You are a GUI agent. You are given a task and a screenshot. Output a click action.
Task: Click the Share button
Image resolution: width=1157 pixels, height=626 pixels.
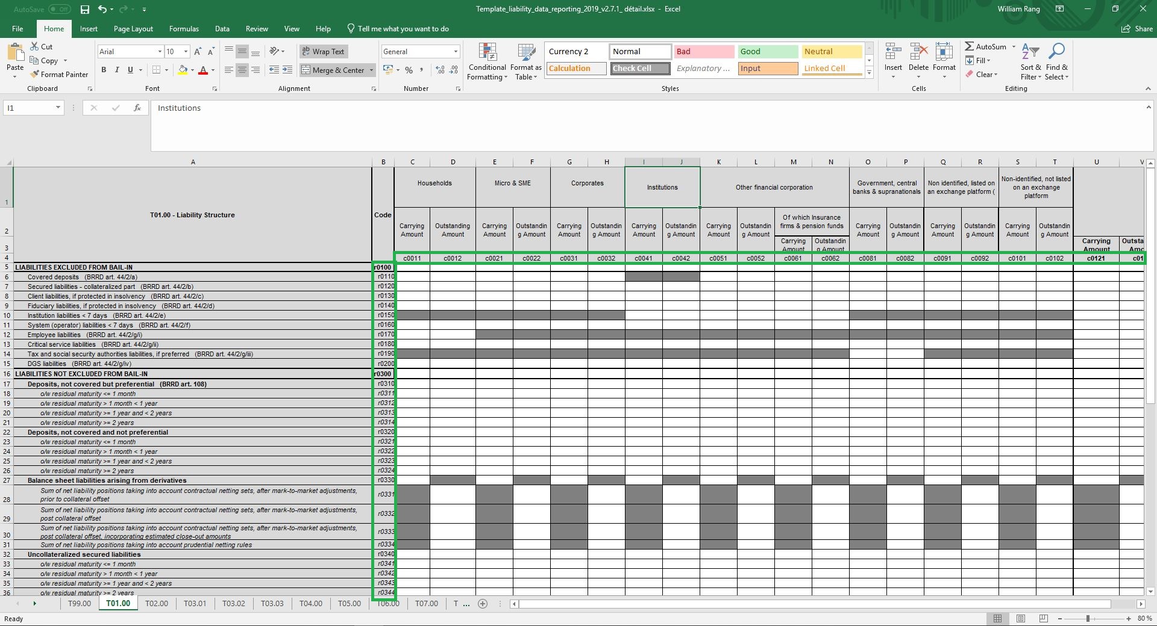(1137, 28)
